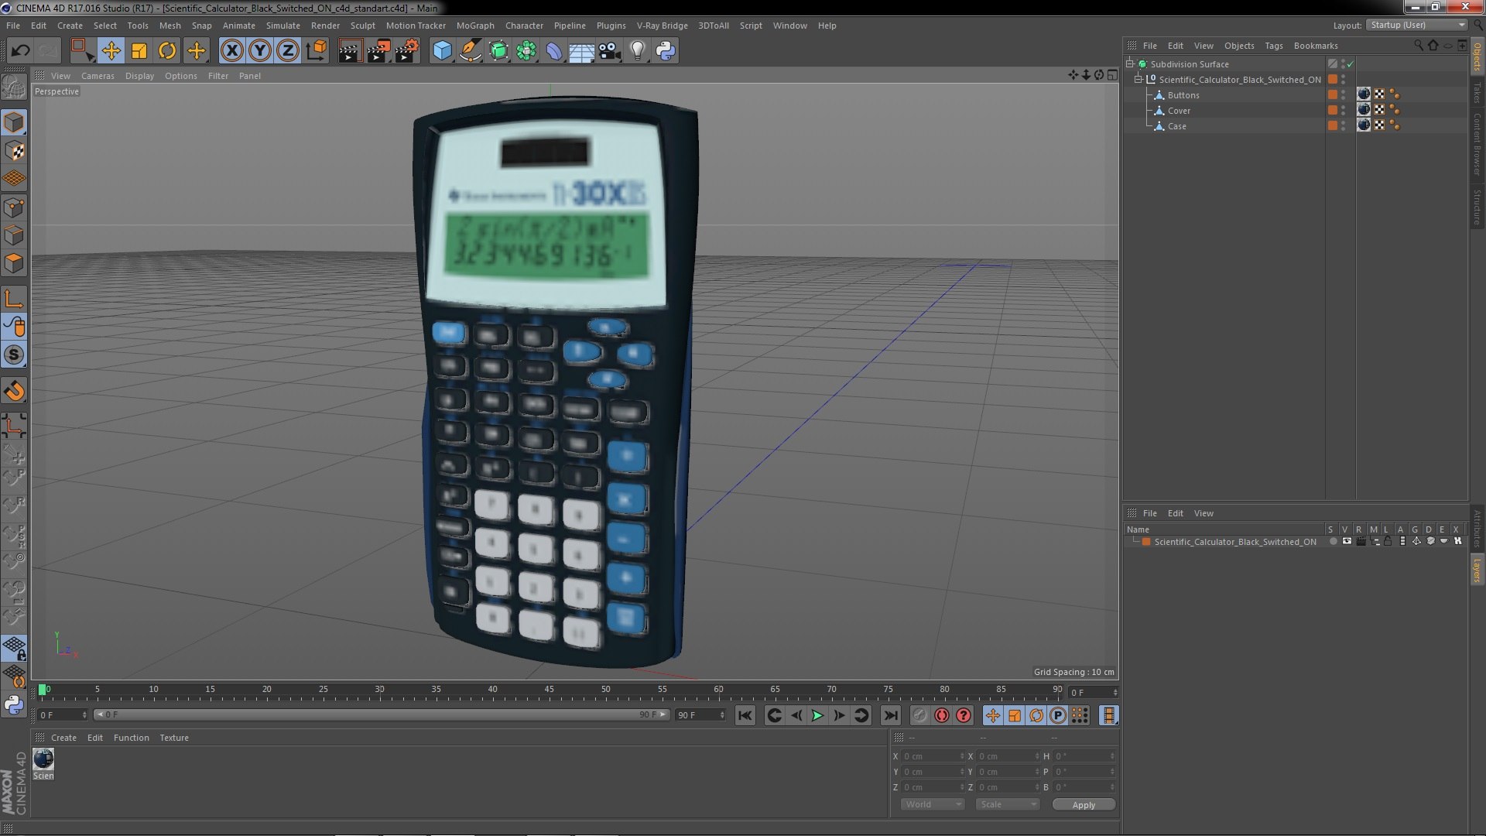This screenshot has width=1486, height=836.
Task: Add a Light object
Action: [637, 51]
